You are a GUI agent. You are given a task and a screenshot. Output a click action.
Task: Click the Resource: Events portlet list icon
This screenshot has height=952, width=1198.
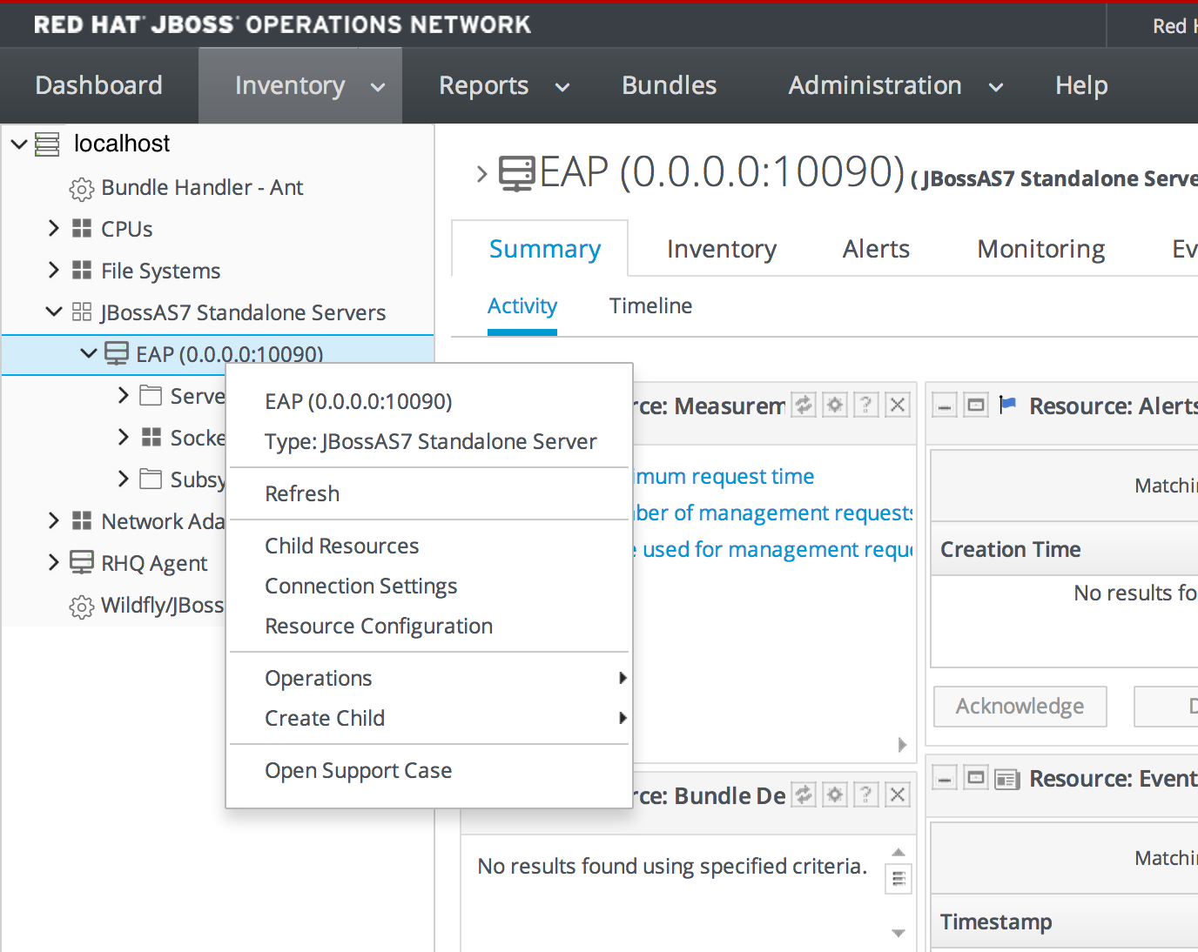click(1007, 779)
